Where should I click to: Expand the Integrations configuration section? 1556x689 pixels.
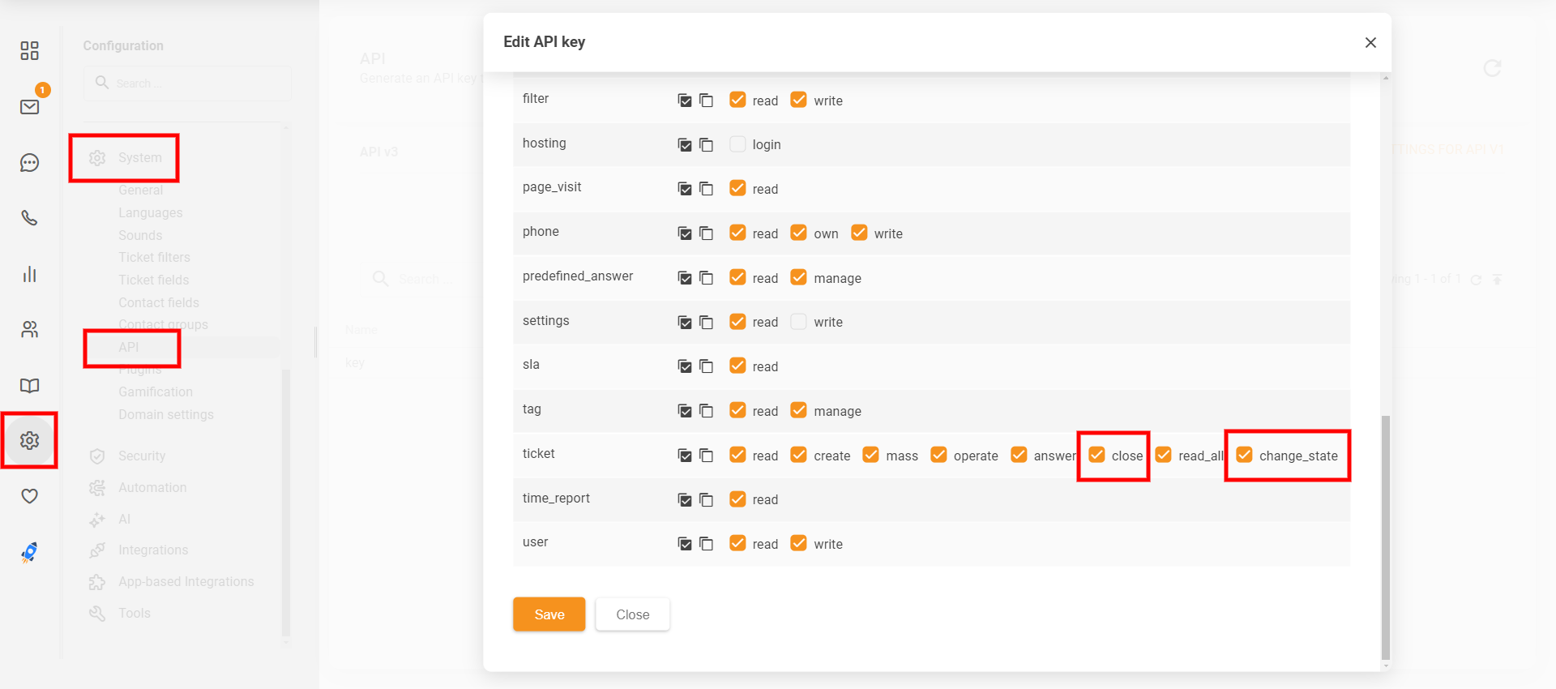pyautogui.click(x=153, y=550)
